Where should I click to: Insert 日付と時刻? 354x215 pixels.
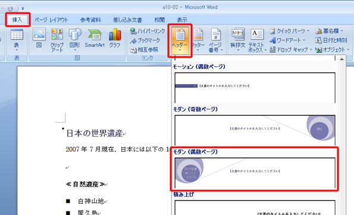coord(331,40)
